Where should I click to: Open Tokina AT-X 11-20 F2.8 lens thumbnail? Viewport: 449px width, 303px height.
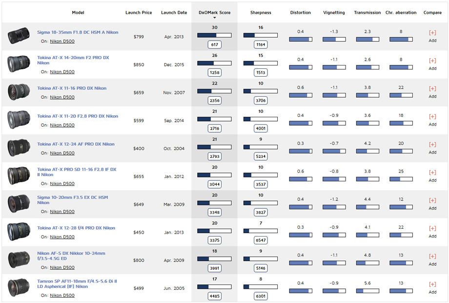tap(19, 120)
